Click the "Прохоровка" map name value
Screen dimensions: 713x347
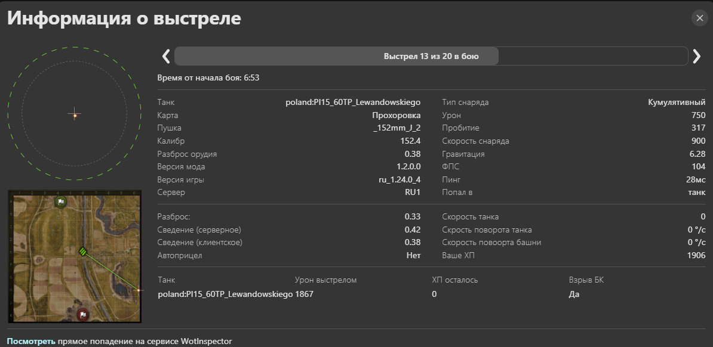pos(396,116)
